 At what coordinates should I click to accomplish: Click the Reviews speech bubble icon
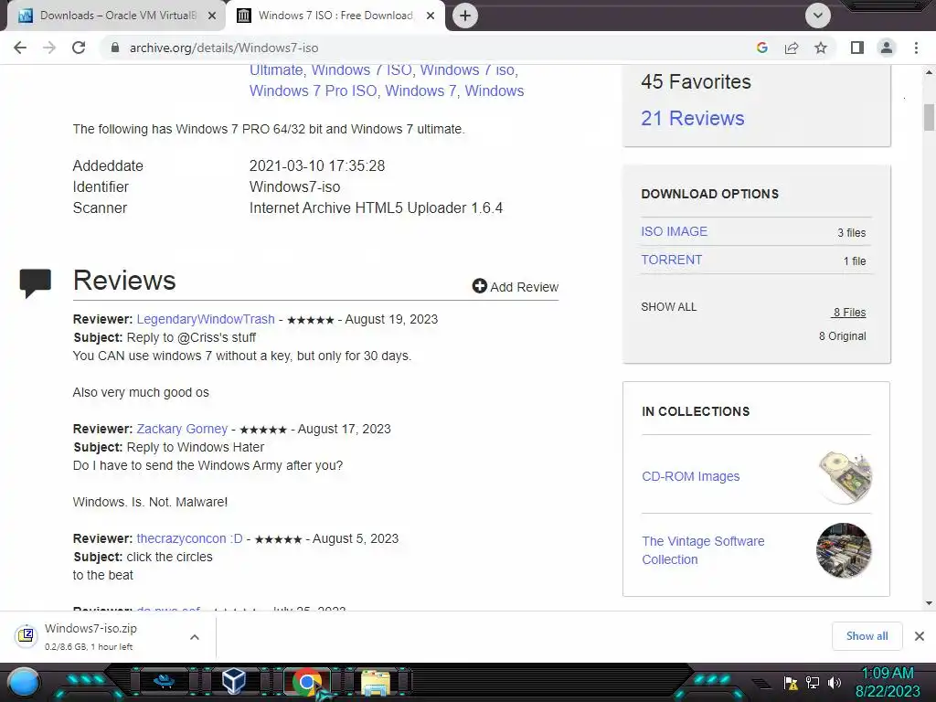(36, 283)
